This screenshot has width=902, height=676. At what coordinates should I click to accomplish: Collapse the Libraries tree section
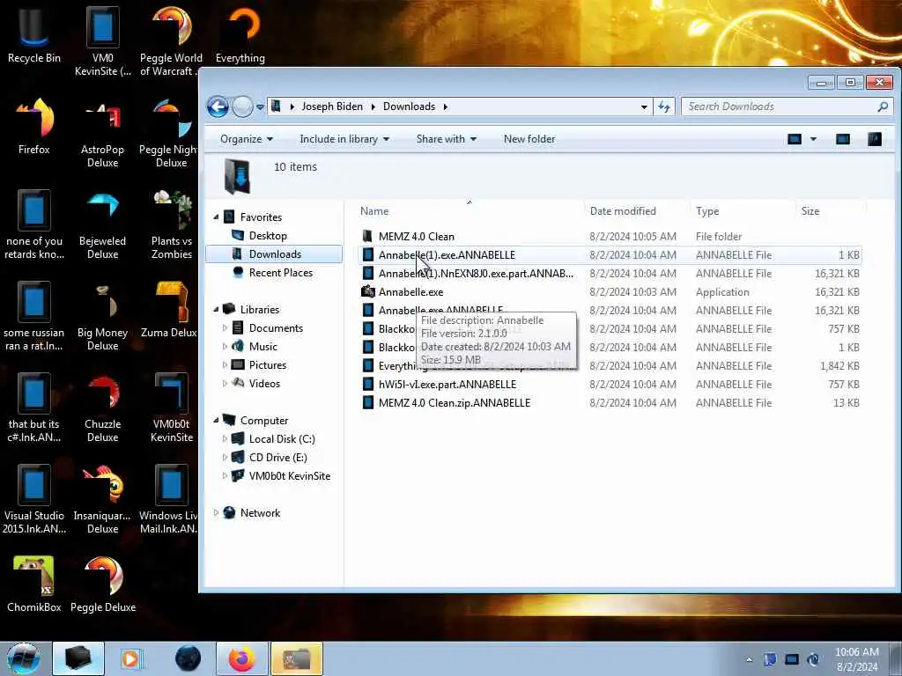click(217, 309)
